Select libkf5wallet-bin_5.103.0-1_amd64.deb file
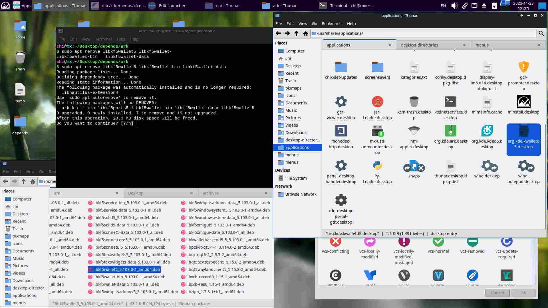 click(x=129, y=277)
